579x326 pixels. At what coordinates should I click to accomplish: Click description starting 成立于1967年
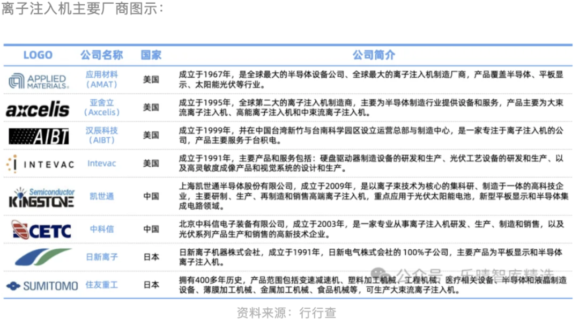click(371, 79)
